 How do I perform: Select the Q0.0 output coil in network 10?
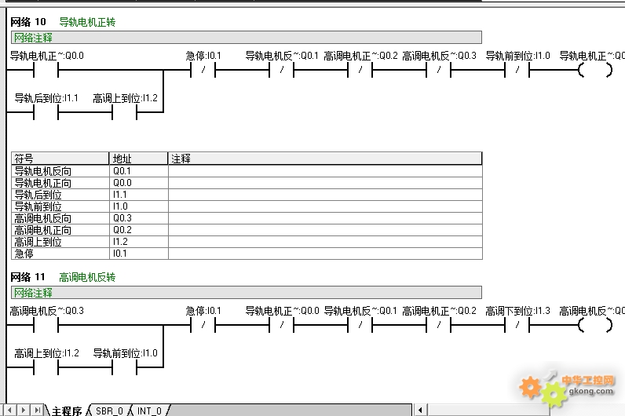[594, 71]
